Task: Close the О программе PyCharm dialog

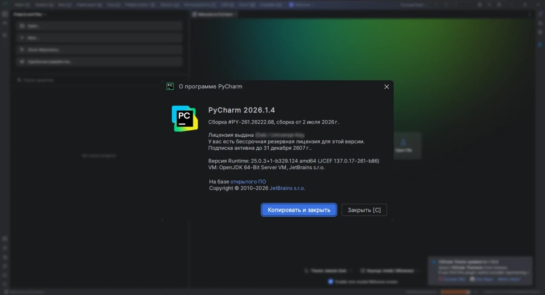Action: (x=386, y=87)
